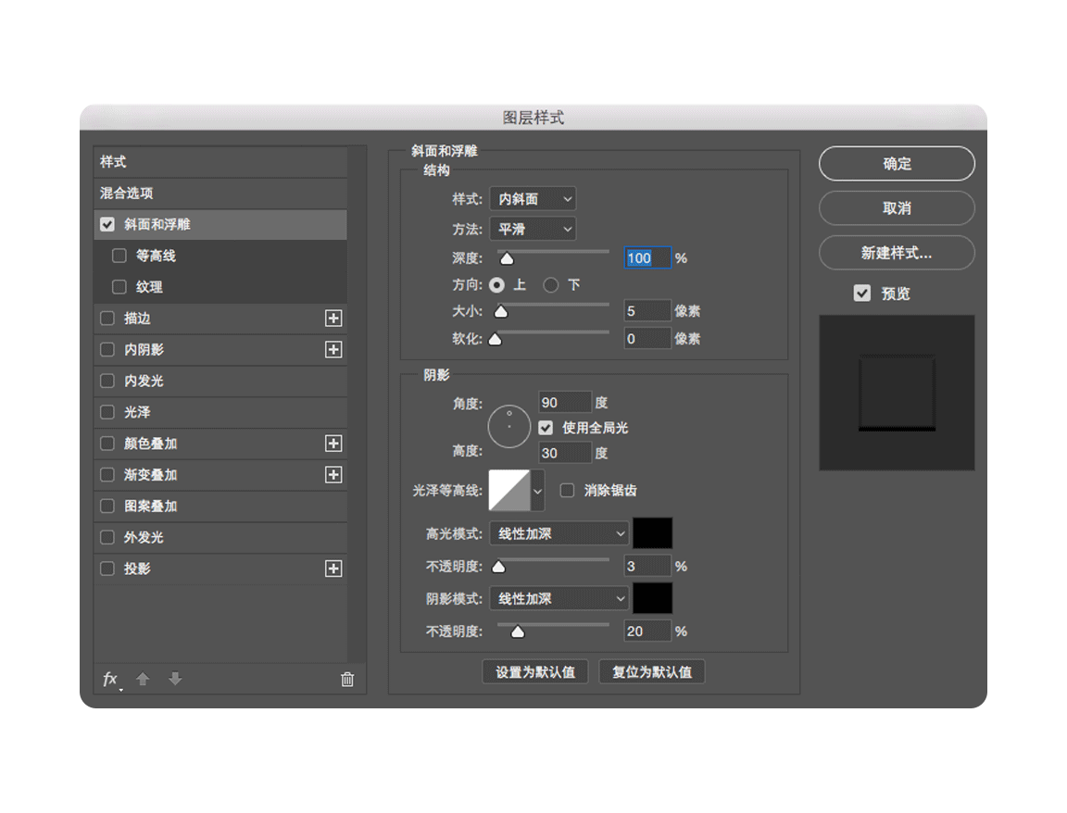Click the 深度 slider handle
This screenshot has width=1067, height=813.
click(x=507, y=258)
